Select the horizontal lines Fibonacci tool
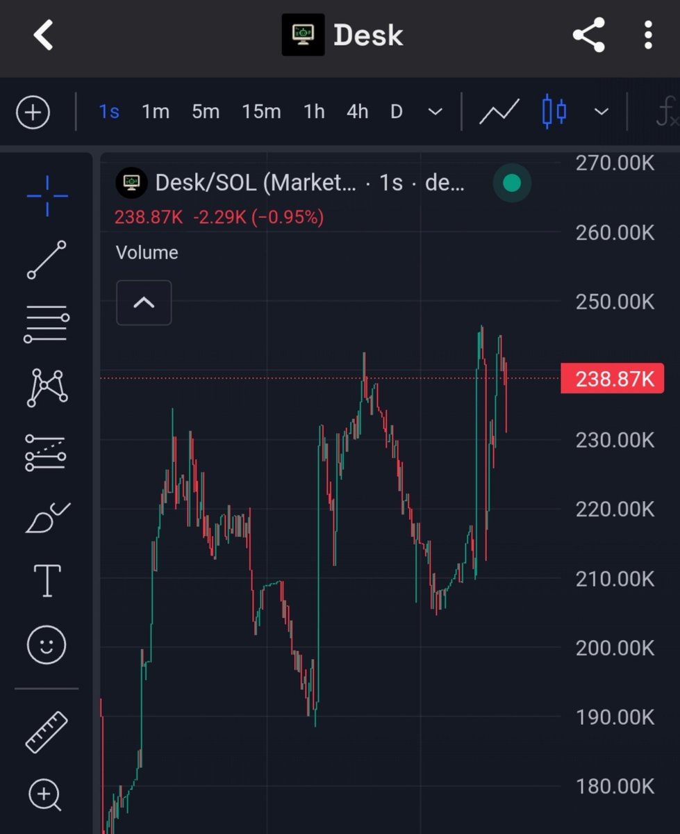This screenshot has height=834, width=680. click(x=47, y=324)
